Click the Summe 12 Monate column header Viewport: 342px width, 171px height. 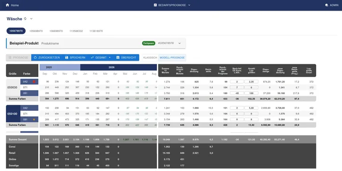click(x=165, y=70)
